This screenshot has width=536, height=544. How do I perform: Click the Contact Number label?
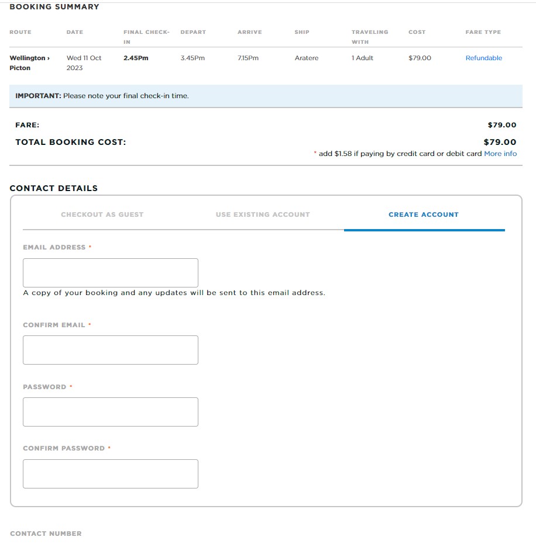[x=46, y=533]
